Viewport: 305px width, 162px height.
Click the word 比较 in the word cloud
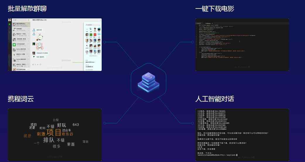pyautogui.click(x=56, y=120)
